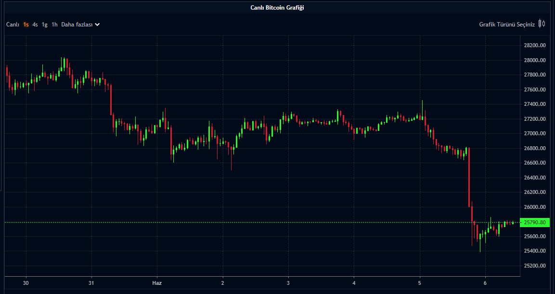Image resolution: width=555 pixels, height=294 pixels.
Task: Click the Haz label on date axis
Action: point(157,283)
